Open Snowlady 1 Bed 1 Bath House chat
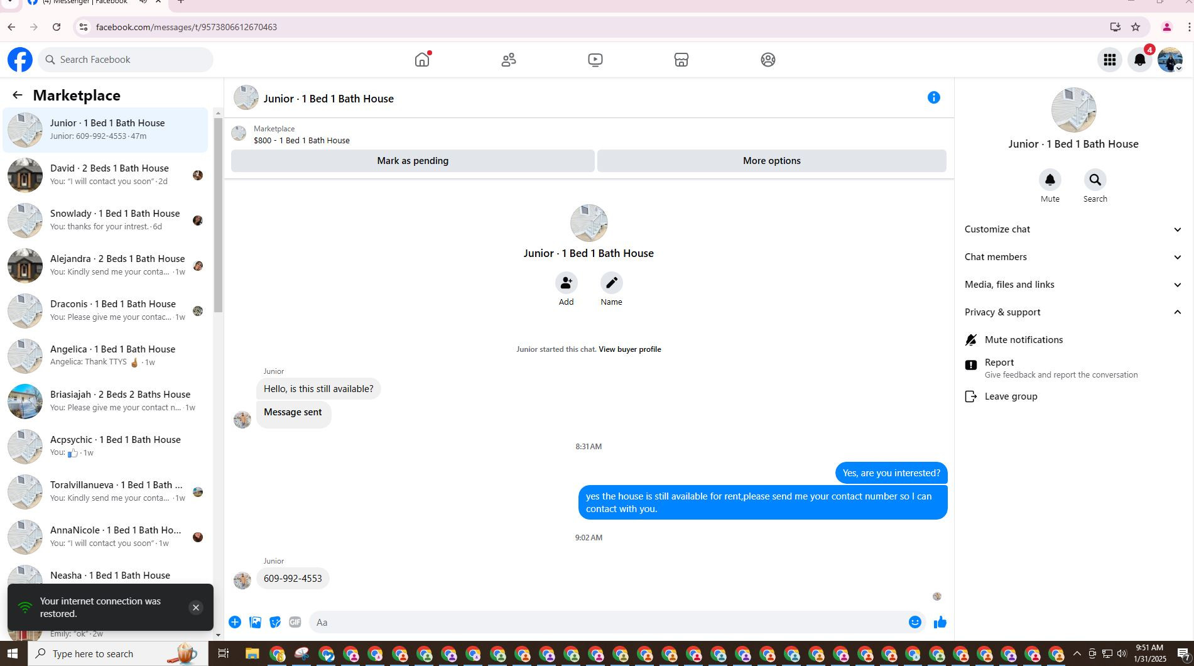This screenshot has width=1194, height=666. [x=106, y=220]
